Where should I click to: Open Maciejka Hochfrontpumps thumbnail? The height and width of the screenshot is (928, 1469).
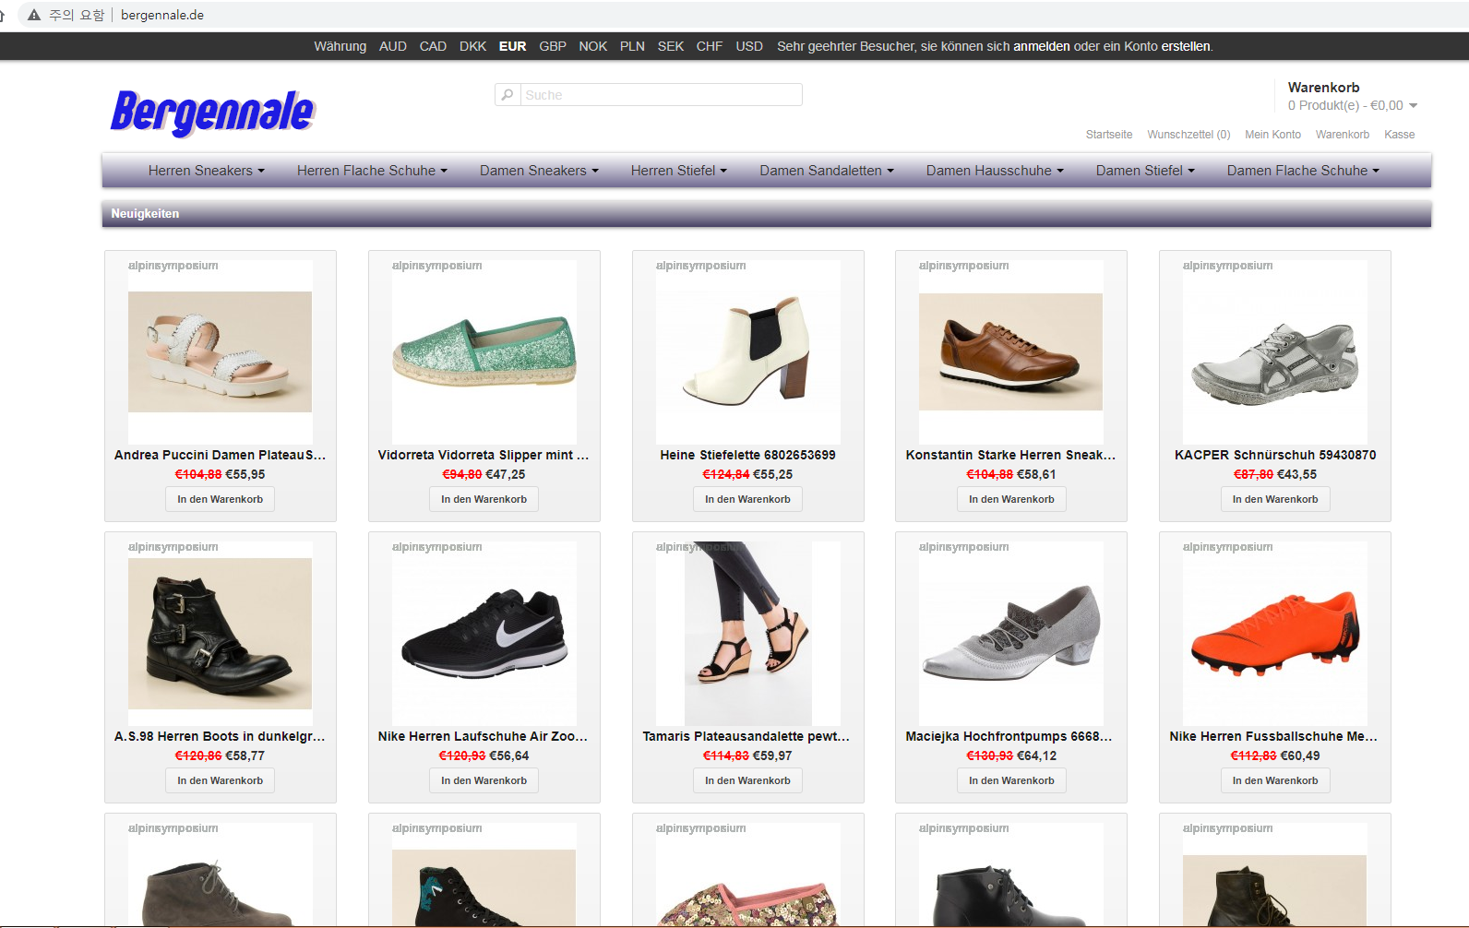click(1010, 633)
